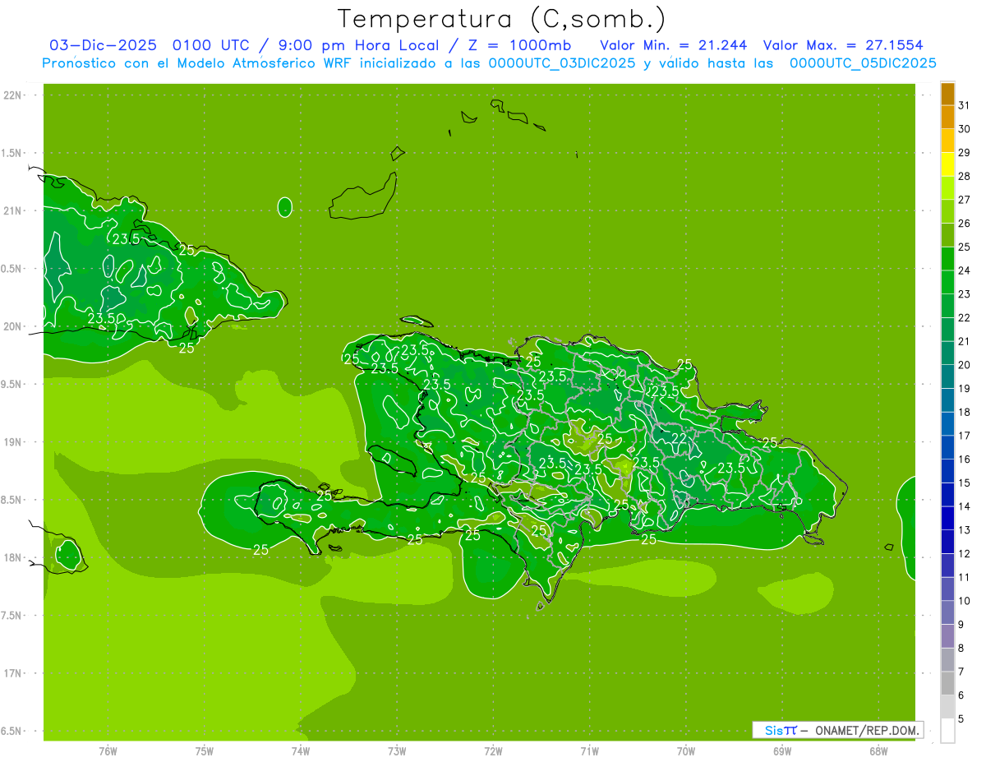Click the legend label '25'
Viewport: 986px width, 762px height.
point(964,247)
